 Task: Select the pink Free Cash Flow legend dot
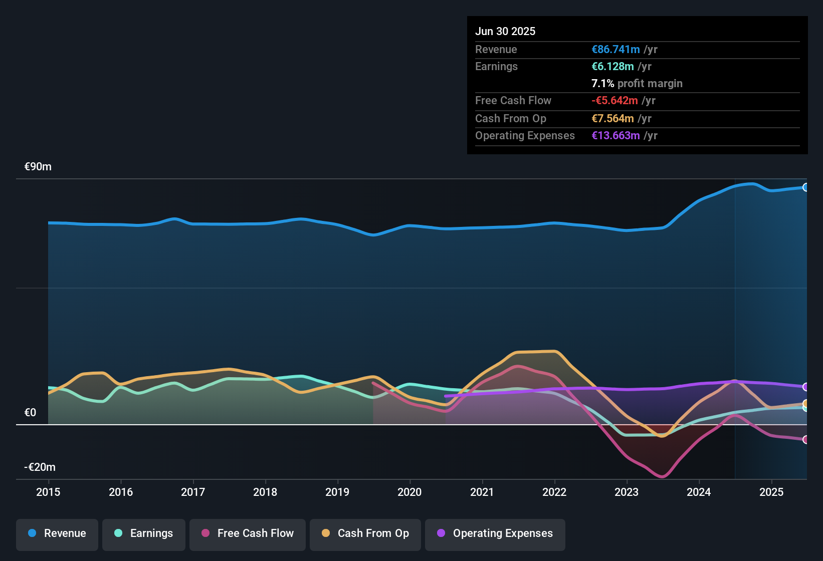205,533
